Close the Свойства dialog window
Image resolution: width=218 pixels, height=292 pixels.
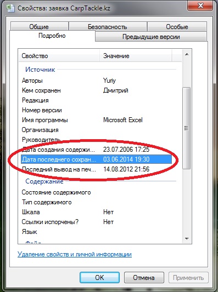[200, 5]
